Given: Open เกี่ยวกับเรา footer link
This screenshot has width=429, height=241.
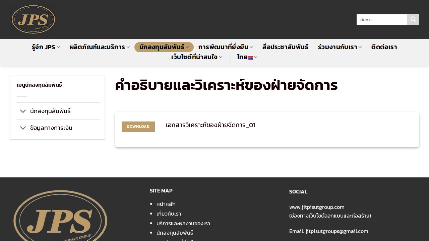Looking at the screenshot, I should coord(169,214).
